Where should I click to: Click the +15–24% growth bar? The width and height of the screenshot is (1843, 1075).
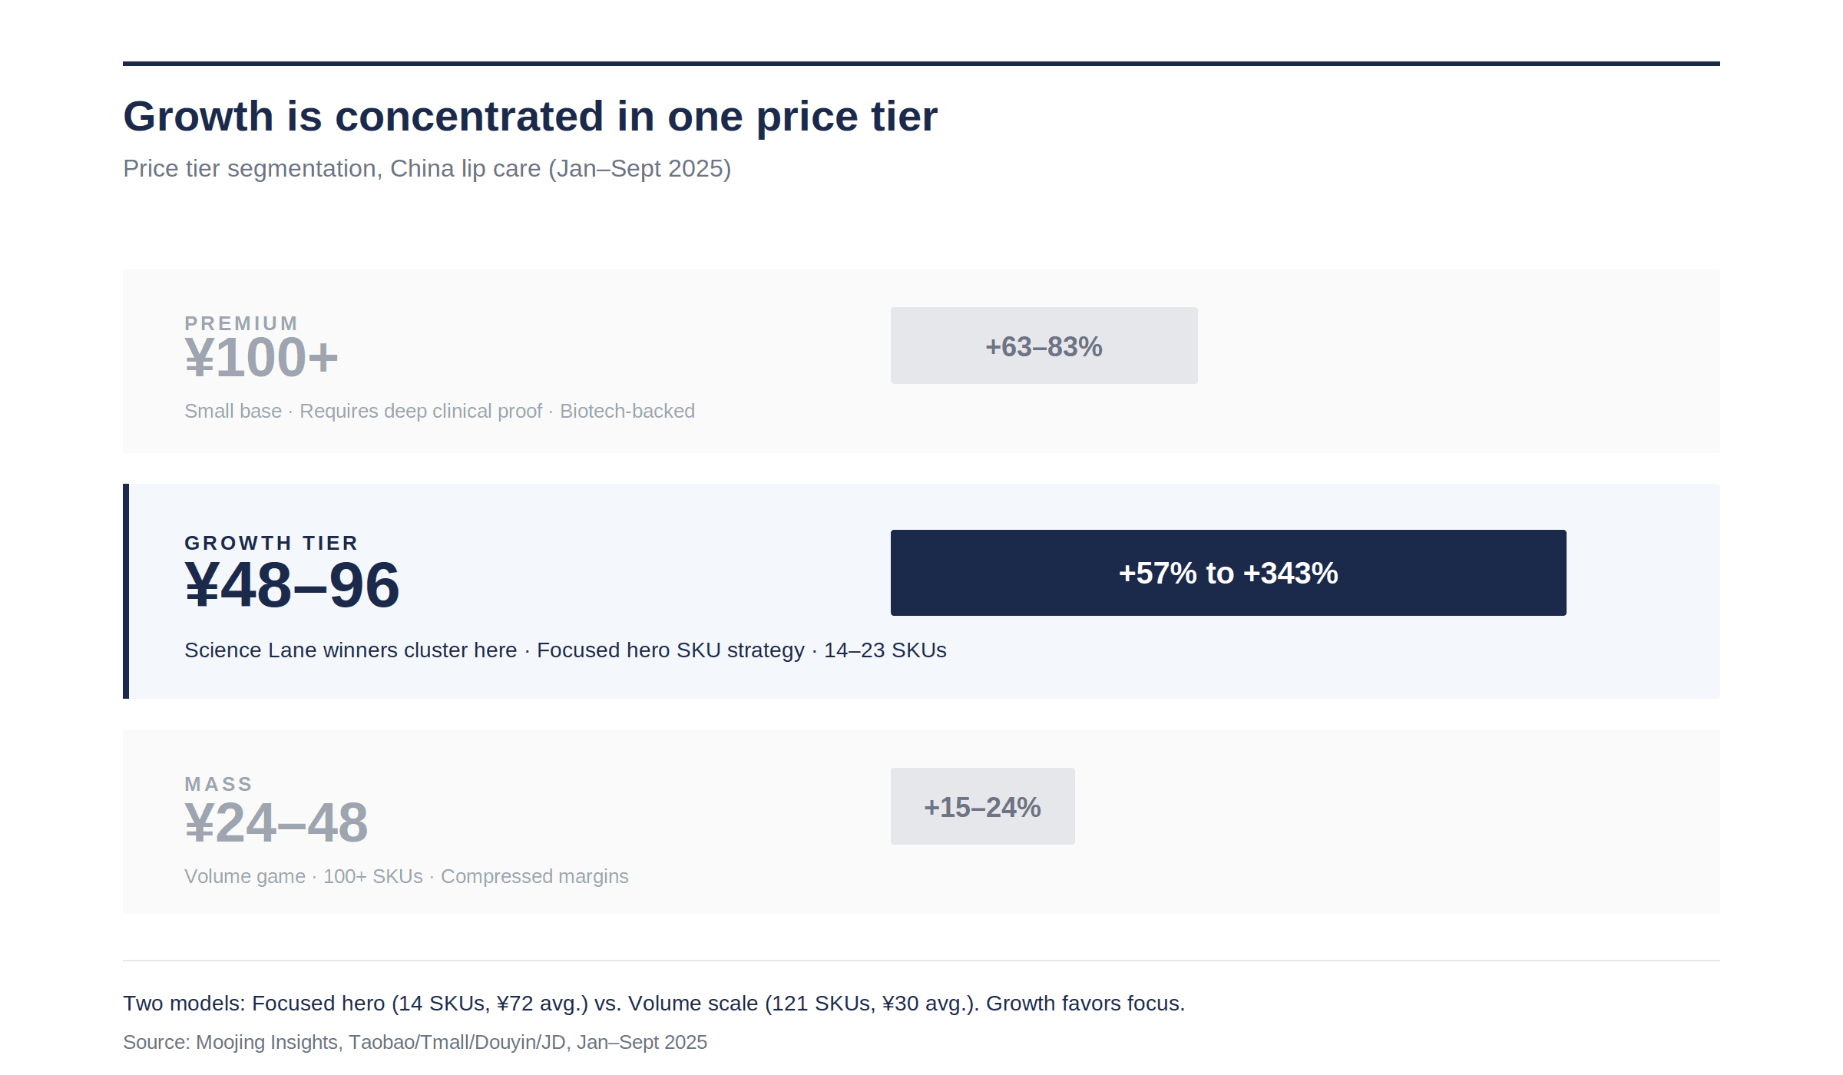(982, 807)
